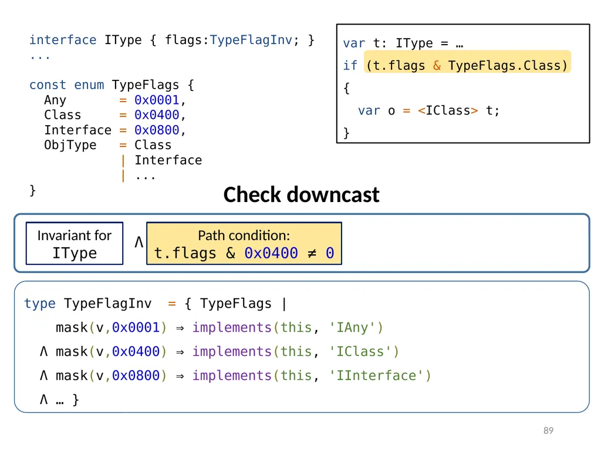This screenshot has width=601, height=451.
Task: Click the line 'interface IType { flags:TypeFlagInv; }'
Action: [x=172, y=40]
